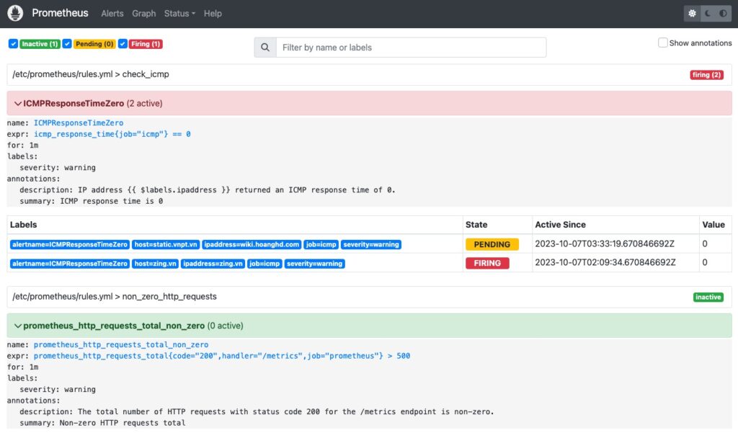Viewport: 738px width, 443px height.
Task: Toggle the Firing (1) filter checkbox
Action: click(x=123, y=44)
